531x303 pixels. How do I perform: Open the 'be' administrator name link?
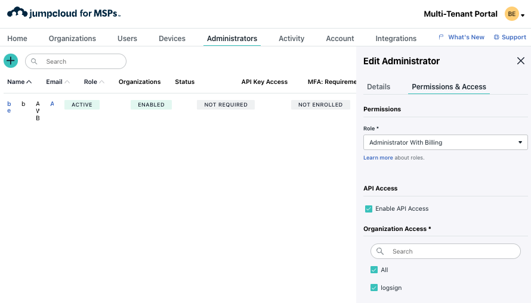[x=9, y=107]
